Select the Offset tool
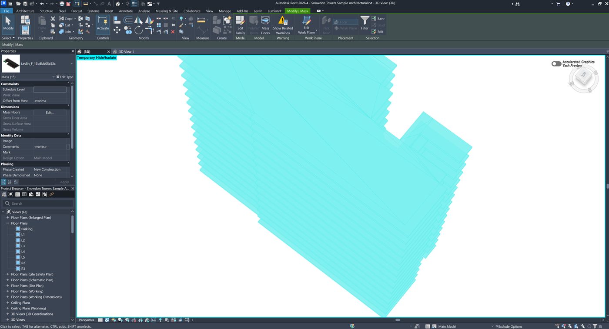The height and width of the screenshot is (329, 609). [128, 20]
